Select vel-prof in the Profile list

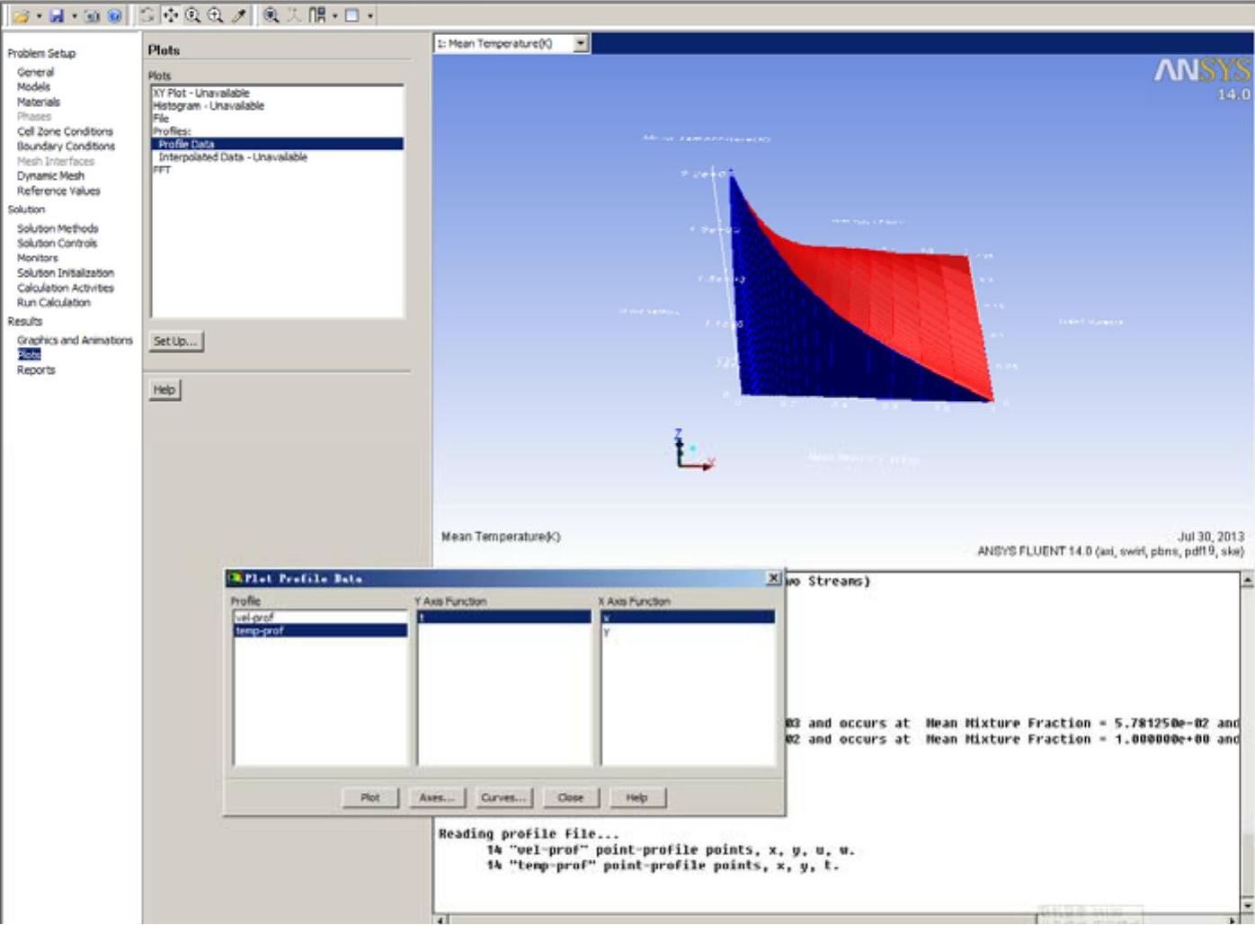[x=320, y=618]
